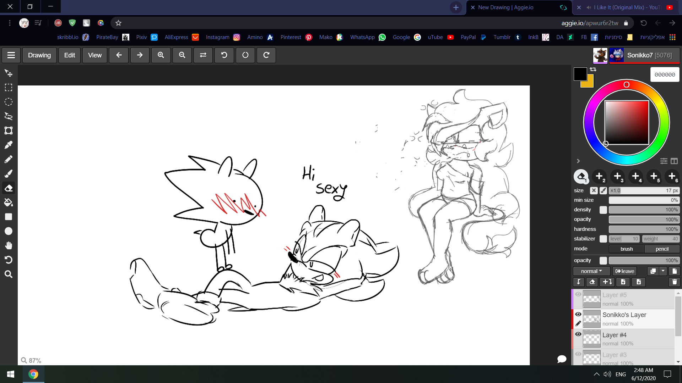Select the Paint Bucket fill tool
The width and height of the screenshot is (682, 383).
[9, 202]
